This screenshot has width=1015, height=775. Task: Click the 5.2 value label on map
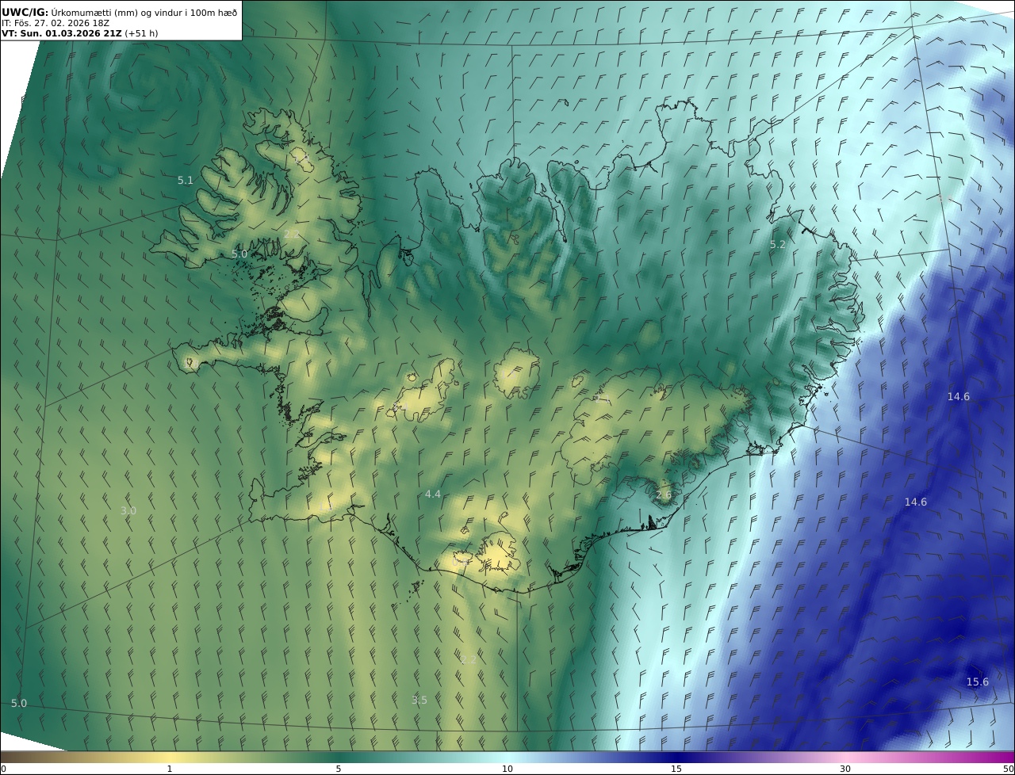[x=777, y=245]
